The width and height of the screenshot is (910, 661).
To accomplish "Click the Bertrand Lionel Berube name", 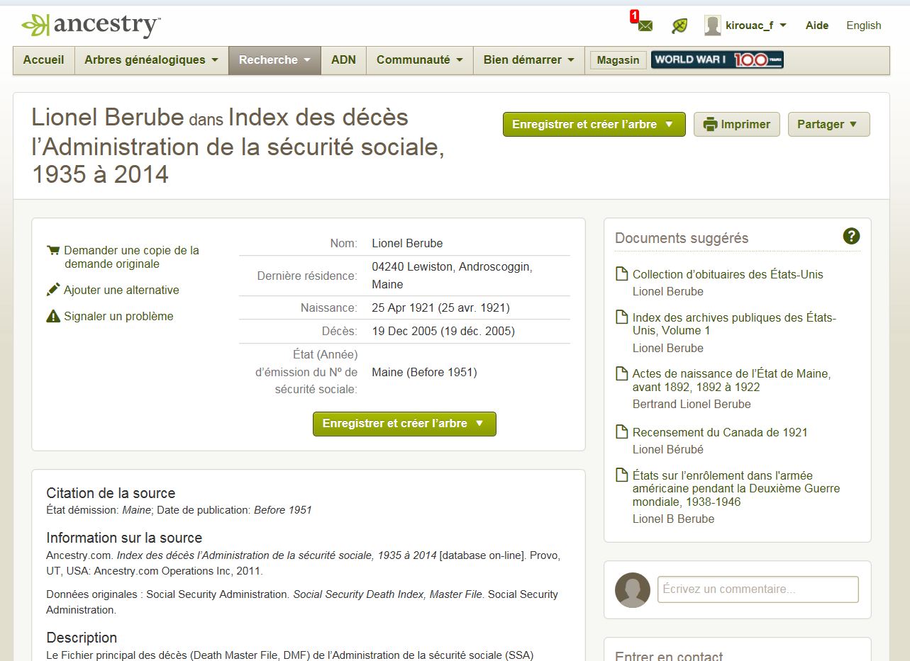I will point(692,404).
